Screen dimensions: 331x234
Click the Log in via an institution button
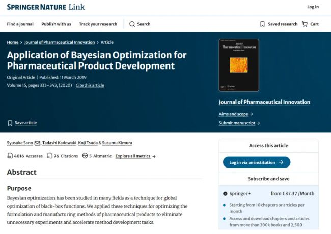click(257, 162)
